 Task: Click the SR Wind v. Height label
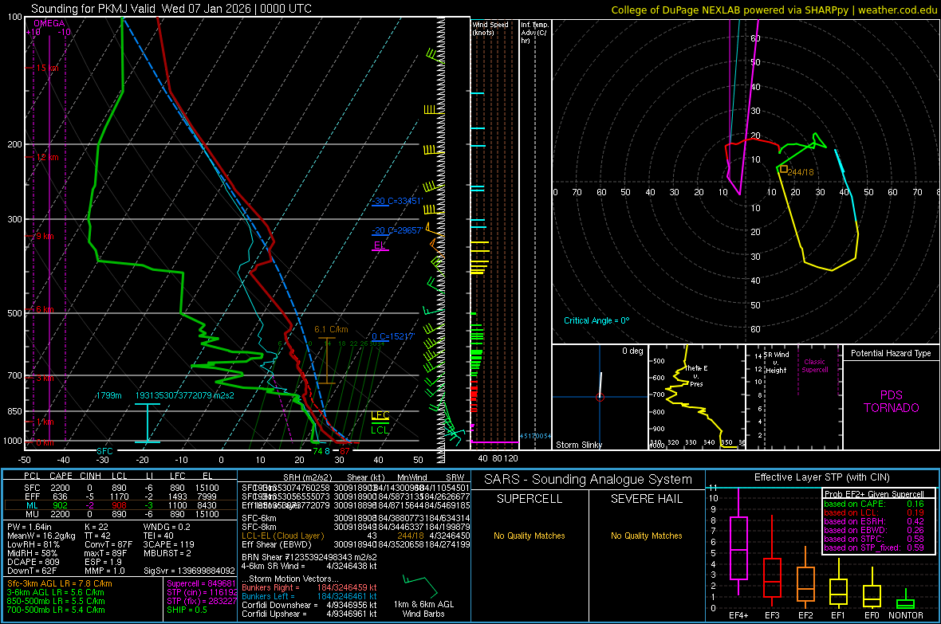point(776,363)
